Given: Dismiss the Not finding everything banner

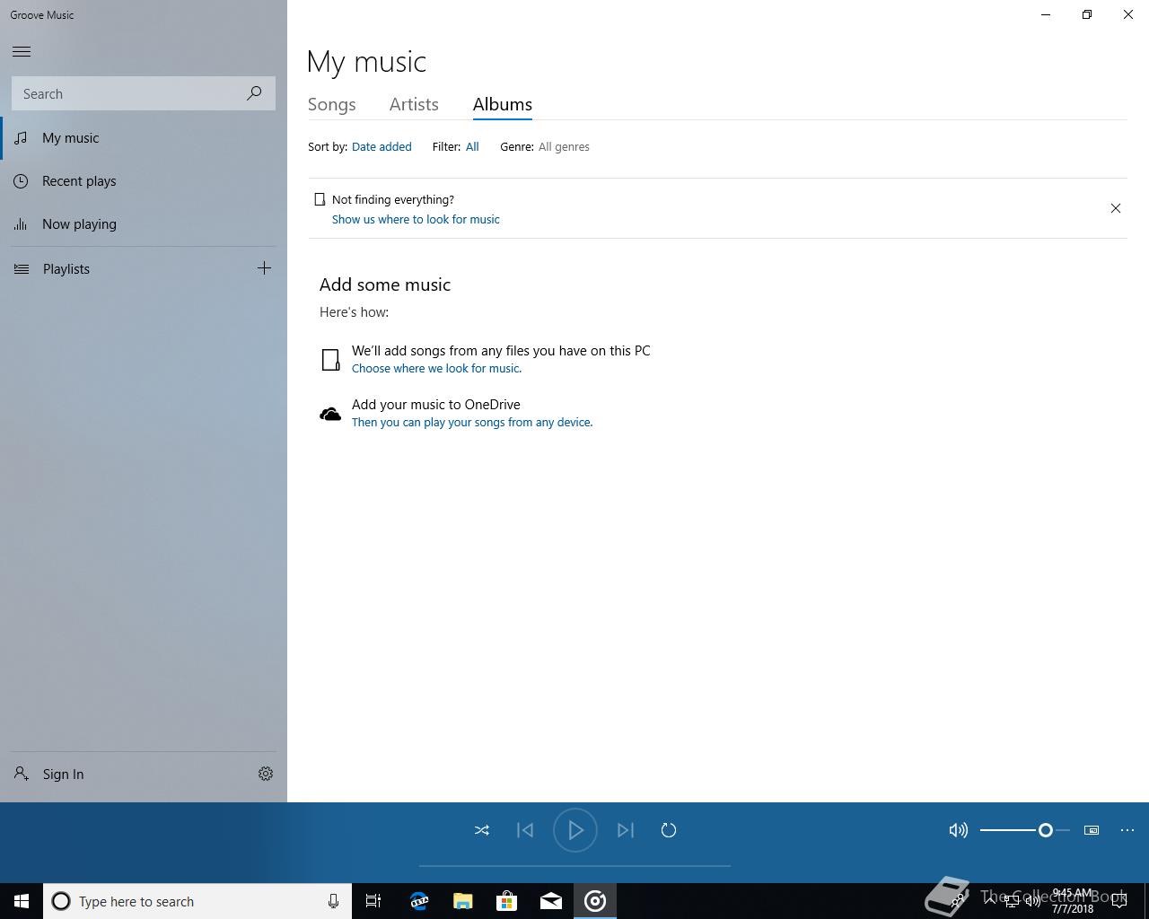Looking at the screenshot, I should (1116, 208).
